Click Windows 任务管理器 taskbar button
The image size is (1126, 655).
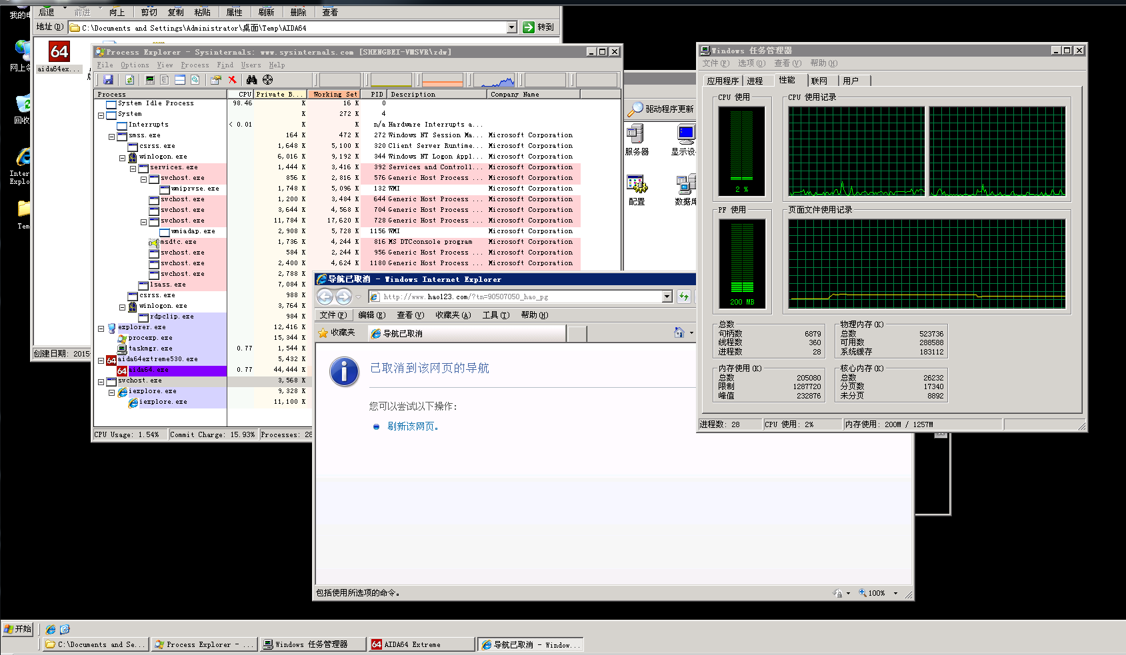[313, 644]
